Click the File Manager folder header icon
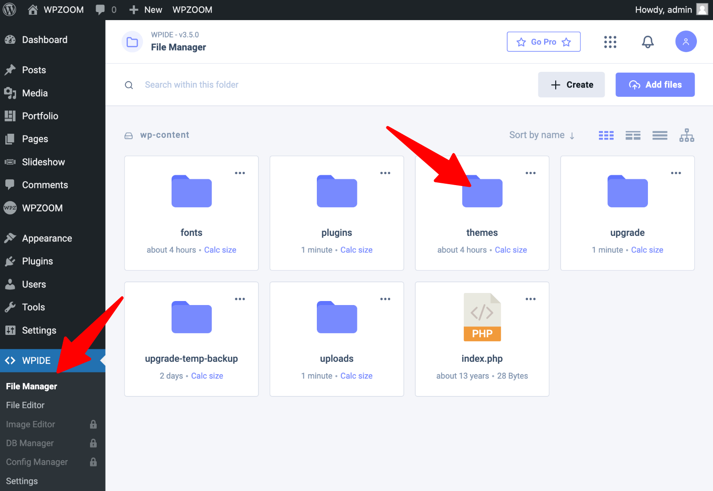The image size is (713, 491). [132, 42]
